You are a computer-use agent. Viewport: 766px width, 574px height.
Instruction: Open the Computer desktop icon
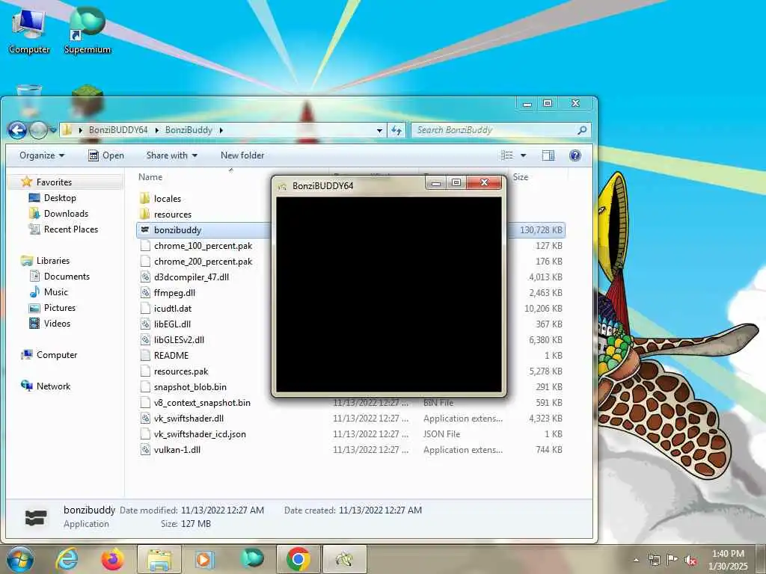pyautogui.click(x=29, y=31)
